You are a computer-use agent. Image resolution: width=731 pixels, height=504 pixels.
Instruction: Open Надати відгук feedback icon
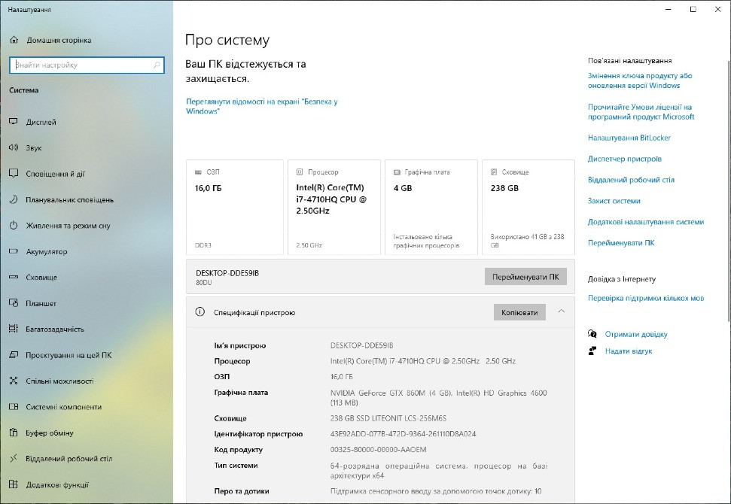tap(594, 351)
